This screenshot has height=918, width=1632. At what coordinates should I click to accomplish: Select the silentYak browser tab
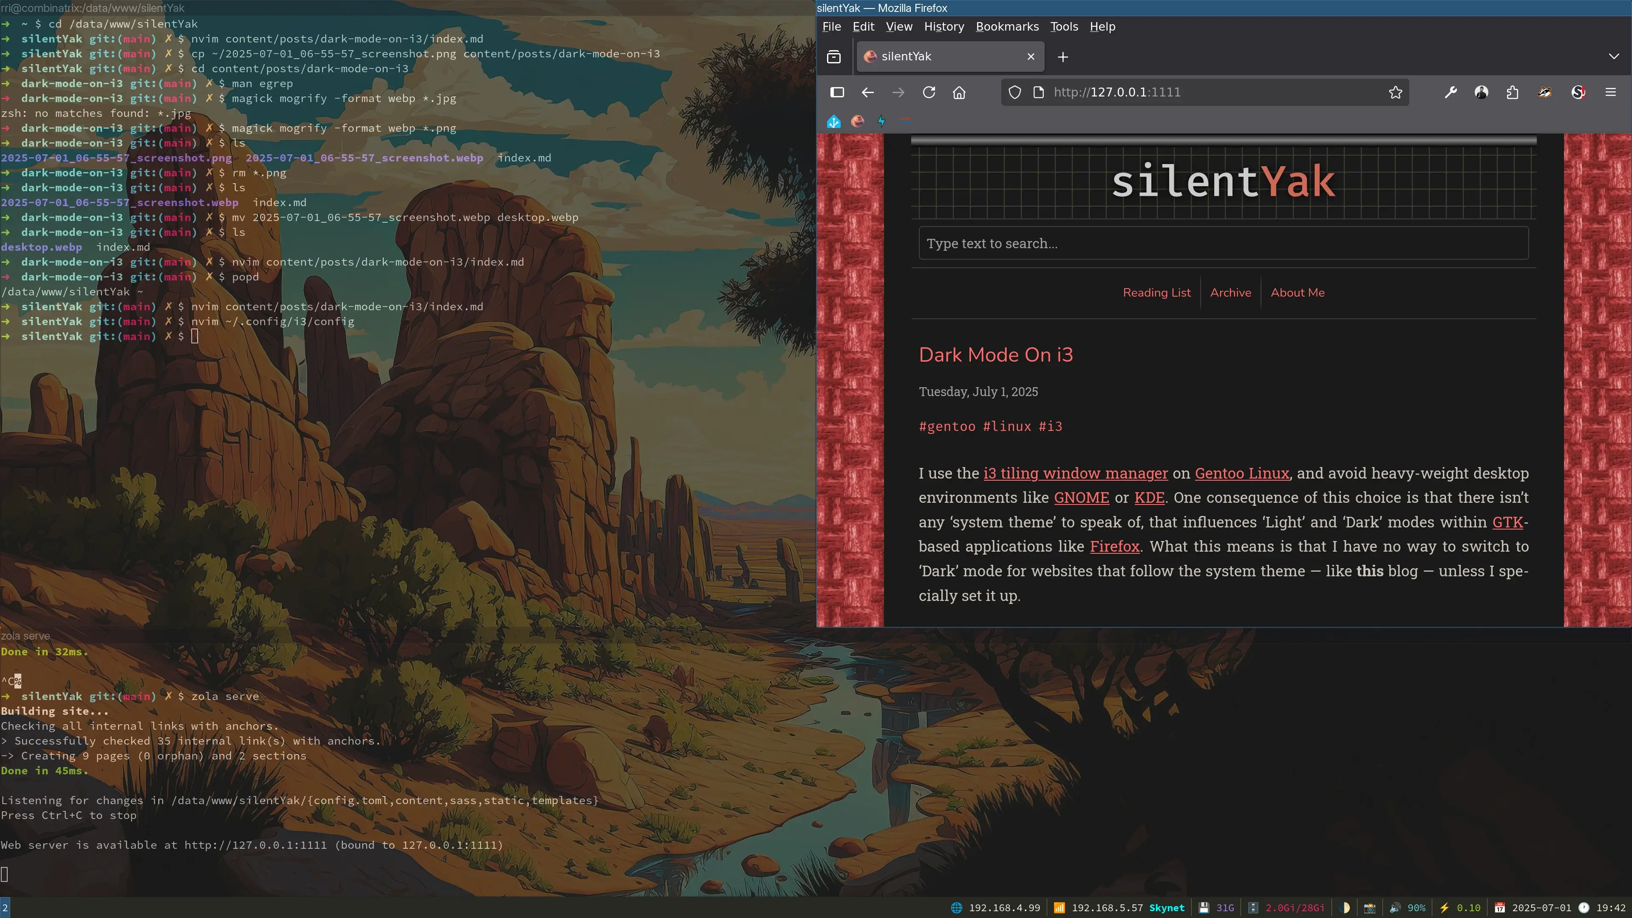point(950,57)
